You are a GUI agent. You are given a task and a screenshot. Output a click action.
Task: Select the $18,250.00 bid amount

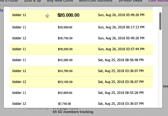[65, 49]
